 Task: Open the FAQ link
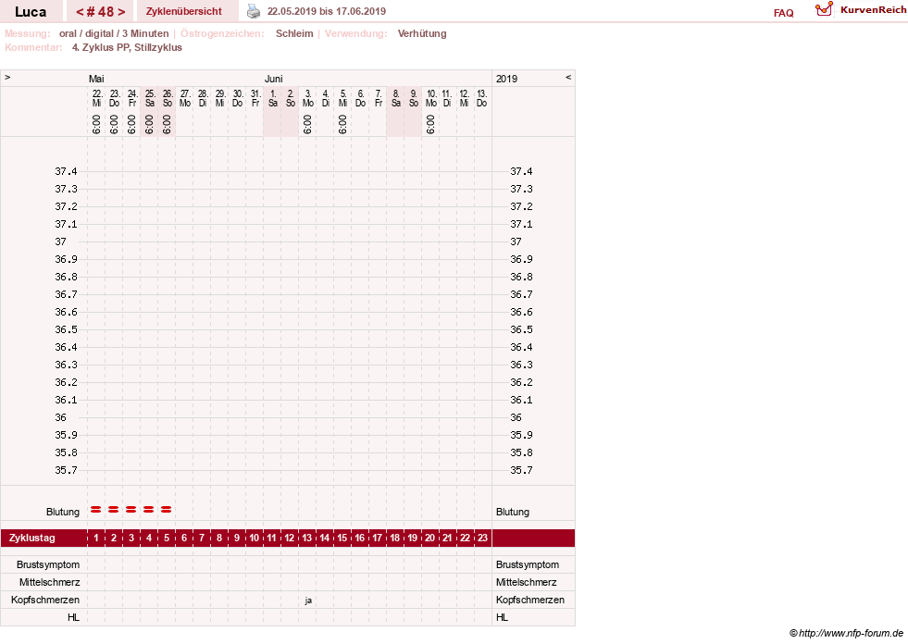point(783,13)
